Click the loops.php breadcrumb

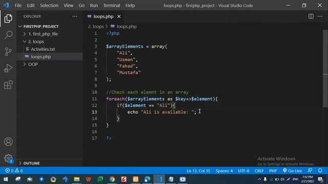coord(127,27)
